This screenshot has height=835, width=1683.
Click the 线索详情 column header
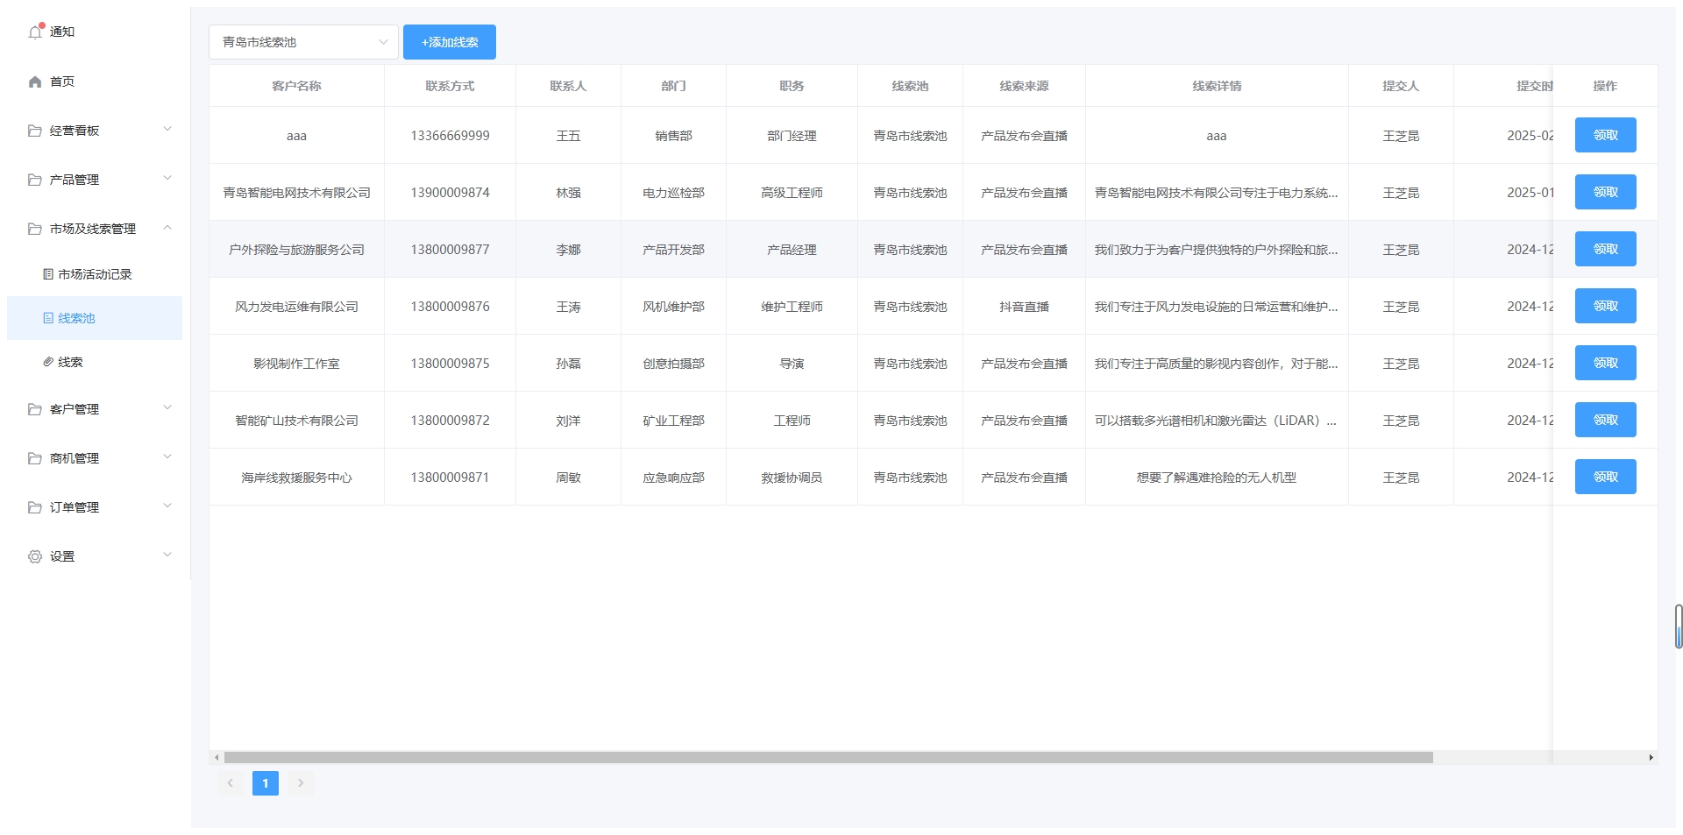point(1217,86)
